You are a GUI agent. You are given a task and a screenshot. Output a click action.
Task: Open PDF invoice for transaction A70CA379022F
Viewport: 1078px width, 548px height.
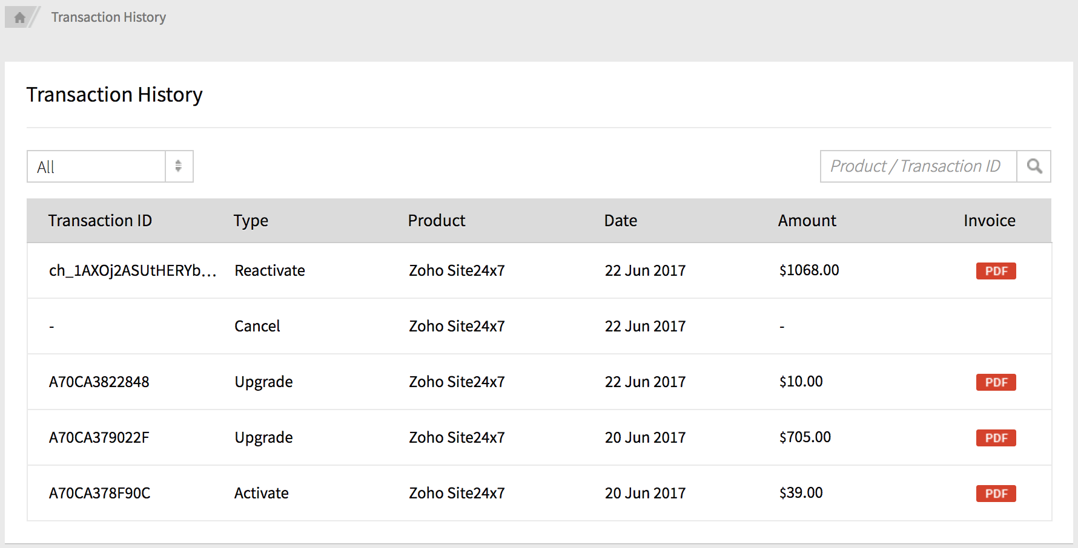pos(996,438)
